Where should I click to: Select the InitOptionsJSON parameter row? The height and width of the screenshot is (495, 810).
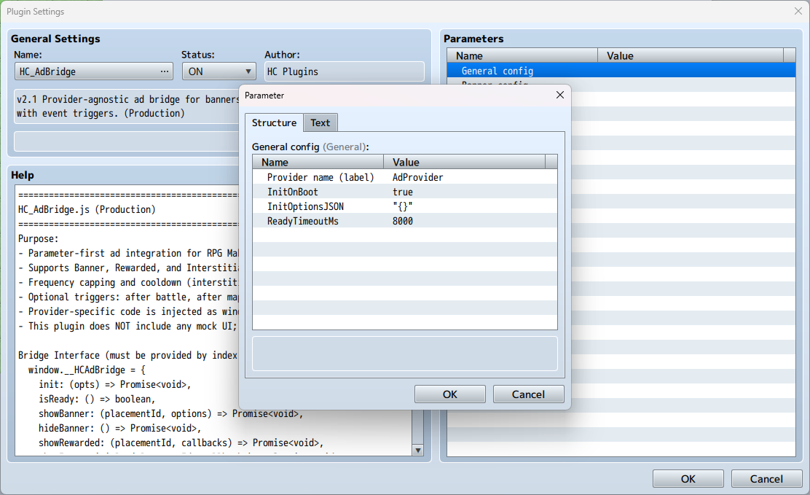point(405,206)
